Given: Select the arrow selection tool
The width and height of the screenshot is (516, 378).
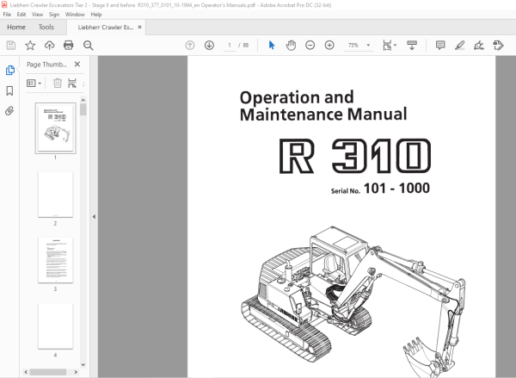Looking at the screenshot, I should [x=272, y=45].
